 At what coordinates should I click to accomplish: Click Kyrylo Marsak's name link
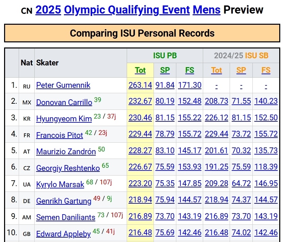(x=60, y=185)
